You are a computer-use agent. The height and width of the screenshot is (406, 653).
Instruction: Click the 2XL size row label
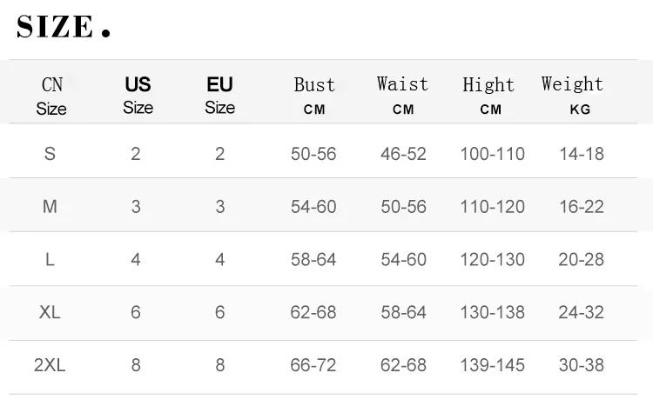(50, 365)
